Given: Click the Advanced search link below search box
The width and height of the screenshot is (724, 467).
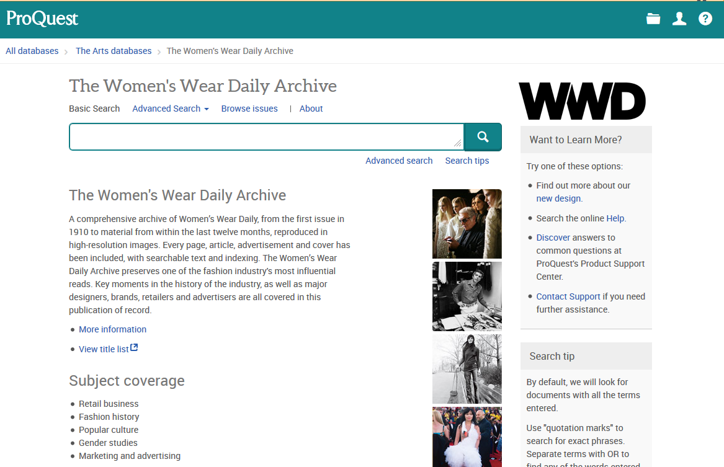Looking at the screenshot, I should click(399, 161).
